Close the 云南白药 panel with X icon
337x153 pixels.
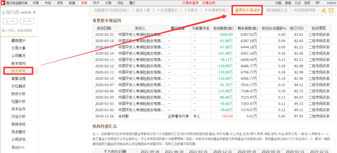tap(34, 12)
